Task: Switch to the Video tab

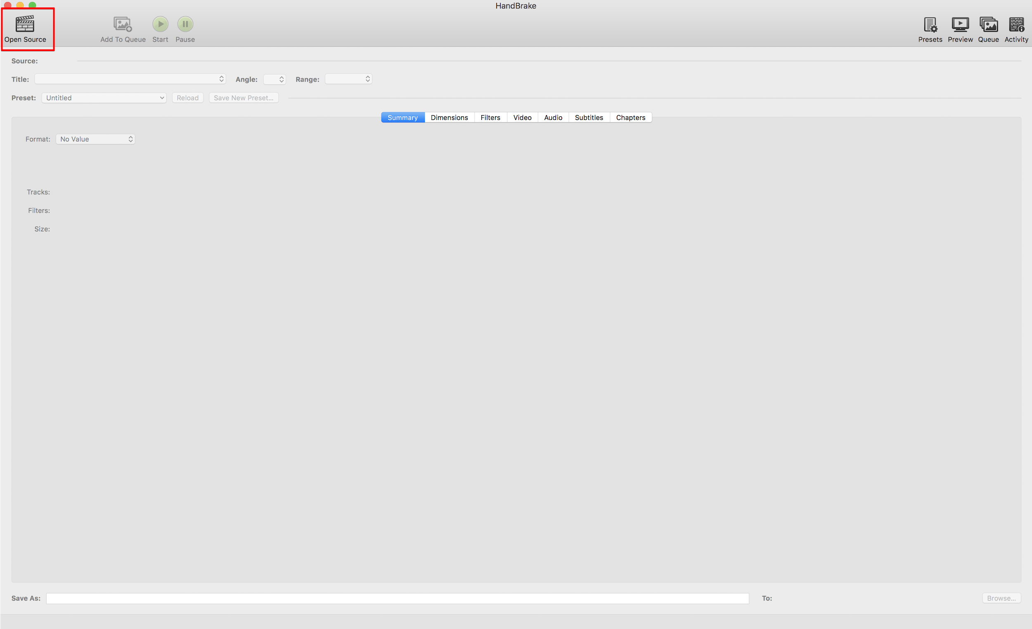Action: point(522,117)
